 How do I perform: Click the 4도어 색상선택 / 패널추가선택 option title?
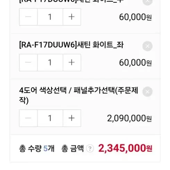click(x=79, y=95)
